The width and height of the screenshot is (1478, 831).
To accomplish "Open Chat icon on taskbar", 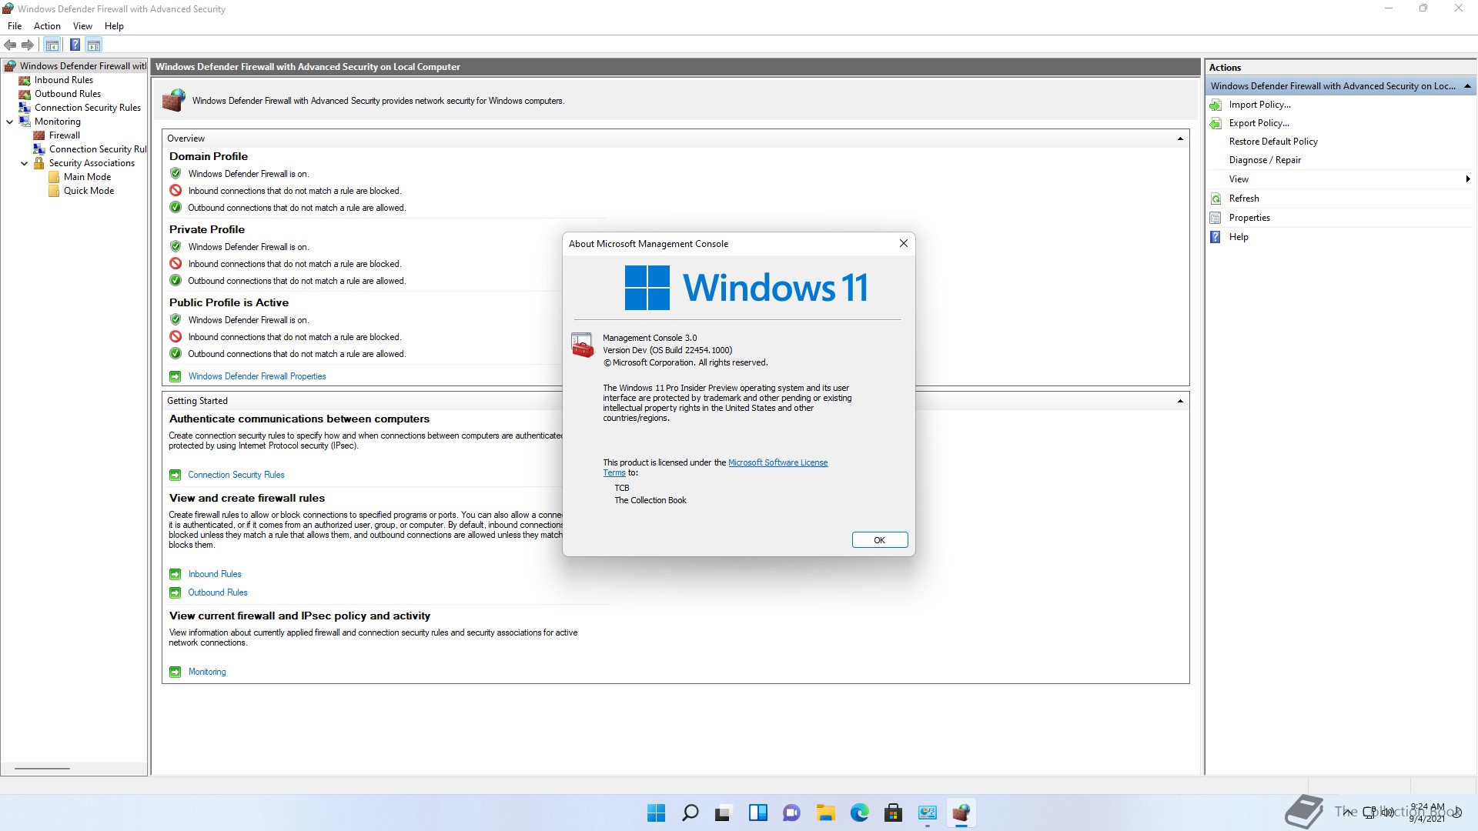I will [x=791, y=813].
